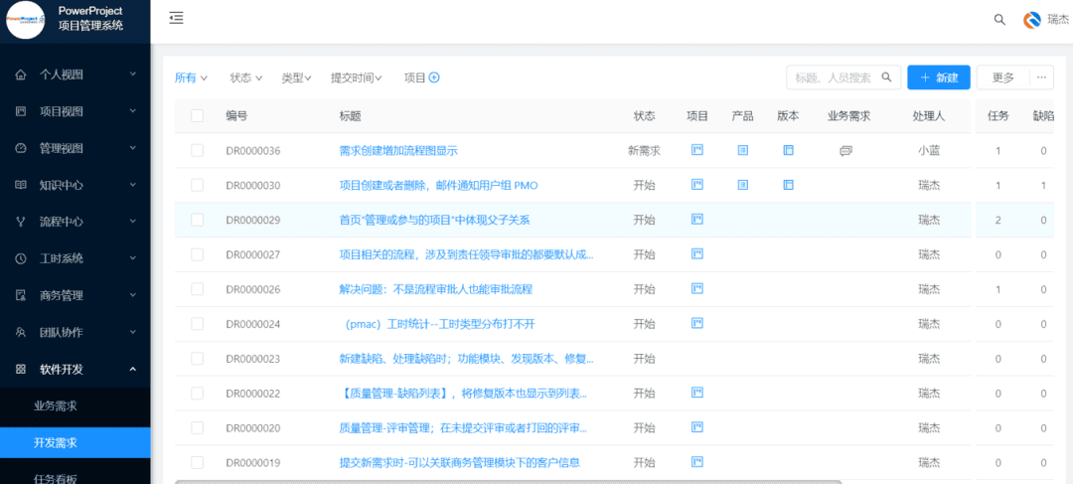Check the box for row DR0000029
This screenshot has height=484, width=1073.
[197, 220]
